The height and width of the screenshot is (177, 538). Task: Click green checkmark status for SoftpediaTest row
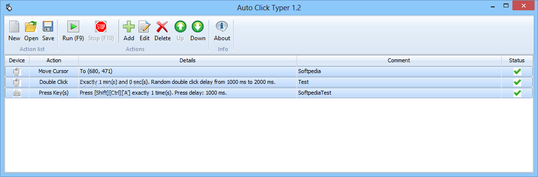[517, 93]
